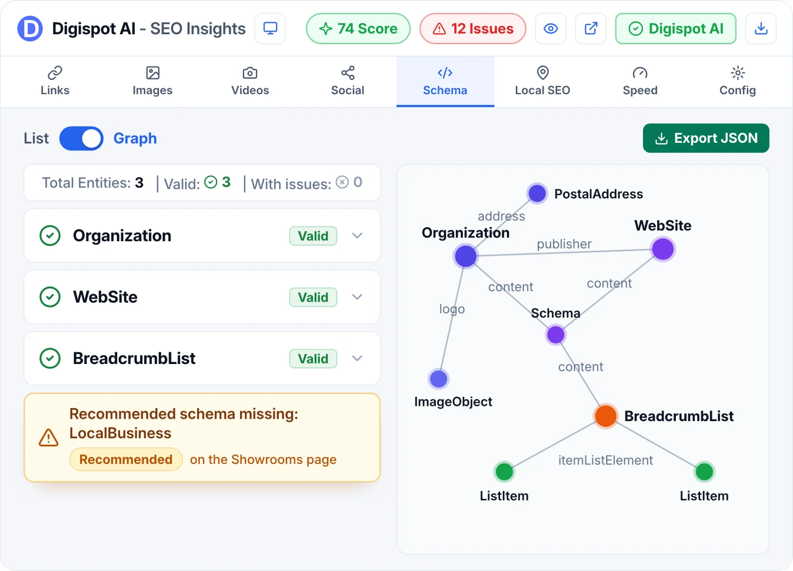Click the Valid badge on WebSite row
Image resolution: width=793 pixels, height=571 pixels.
(313, 297)
